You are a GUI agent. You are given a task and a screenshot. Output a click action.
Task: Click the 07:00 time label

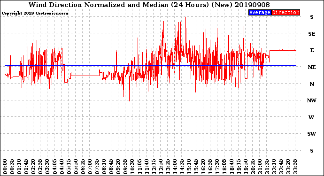(x=90, y=167)
